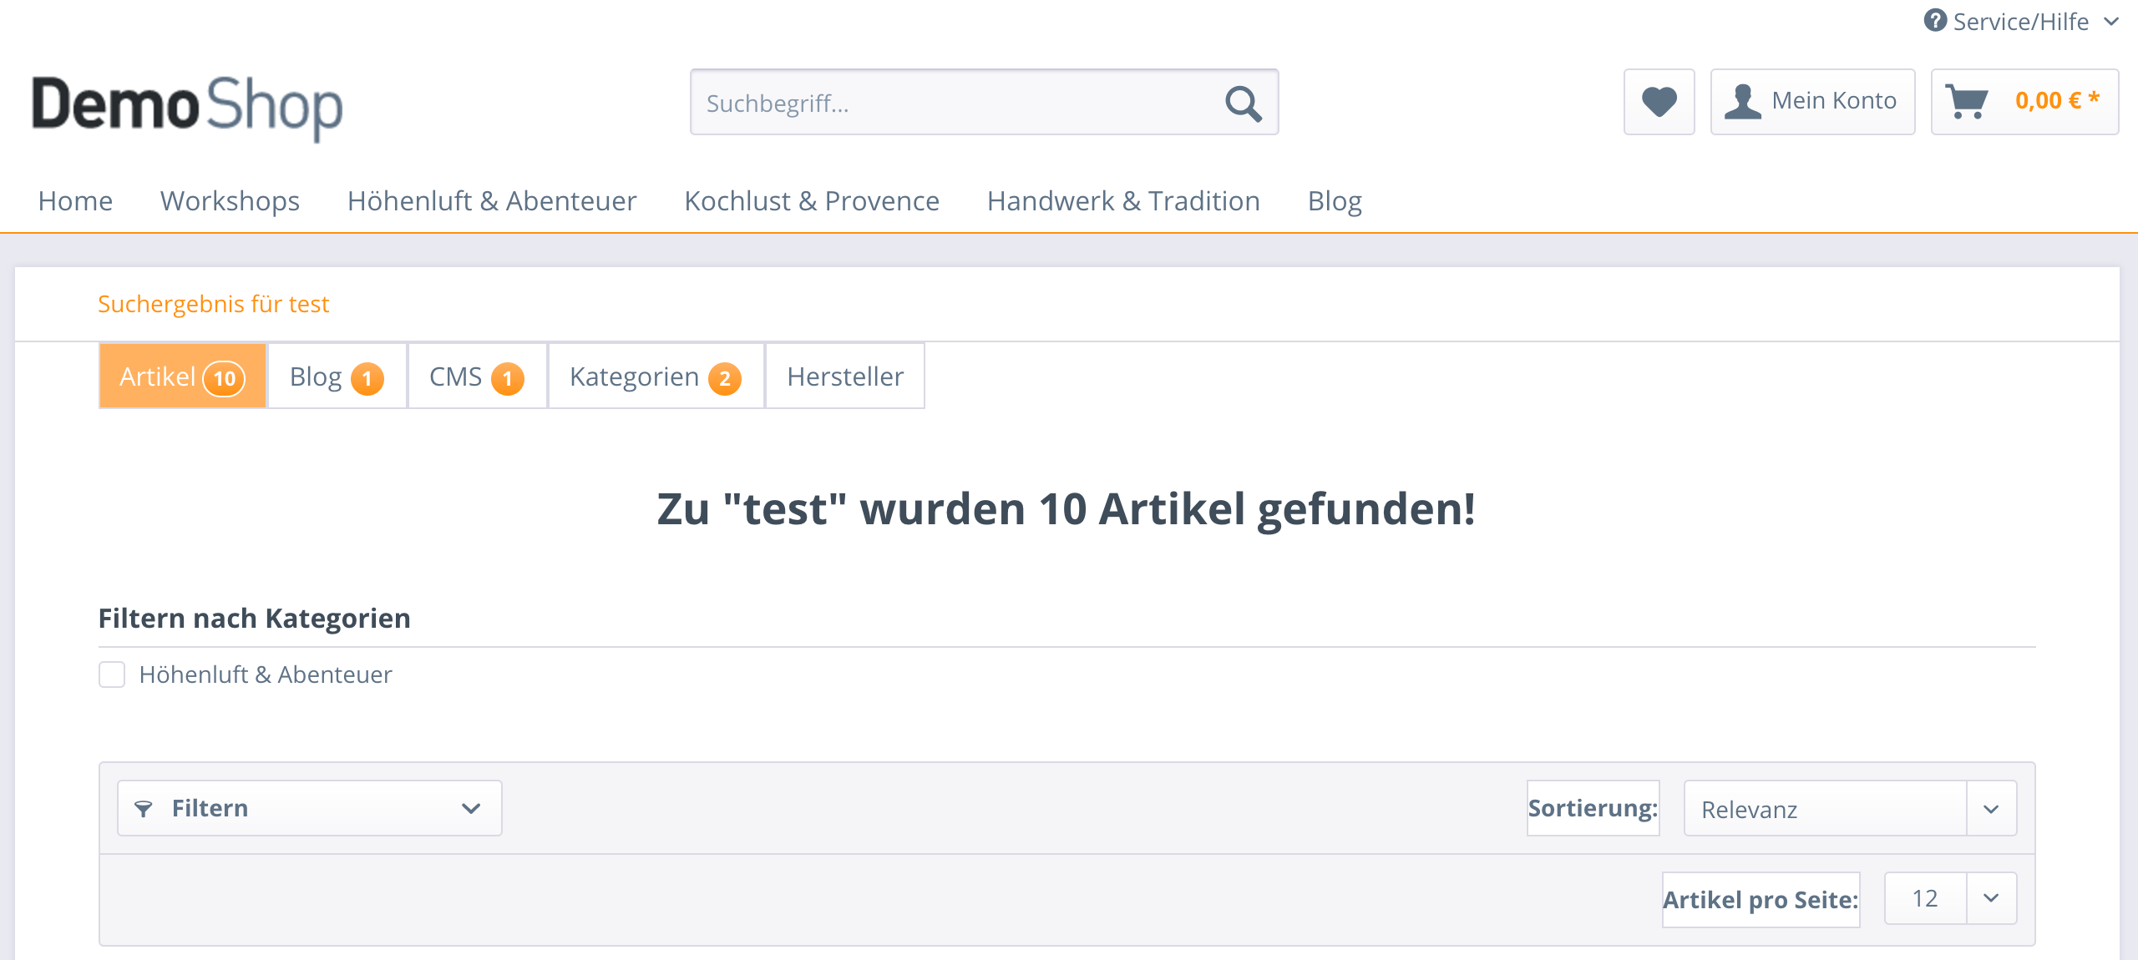
Task: Expand the Filtern dropdown
Action: point(310,808)
